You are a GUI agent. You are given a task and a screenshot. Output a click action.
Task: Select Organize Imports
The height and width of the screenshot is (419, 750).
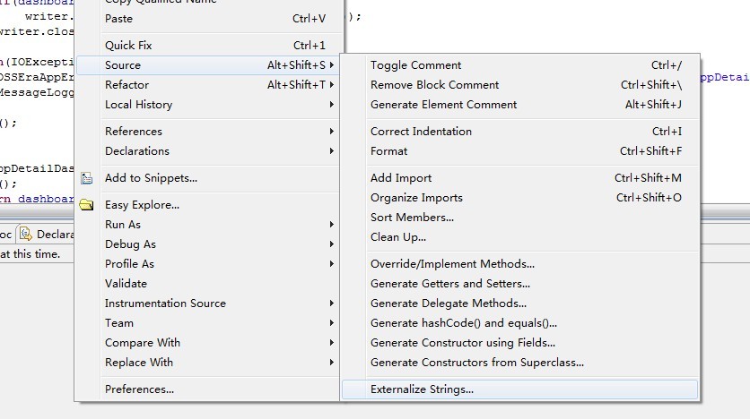coord(416,198)
